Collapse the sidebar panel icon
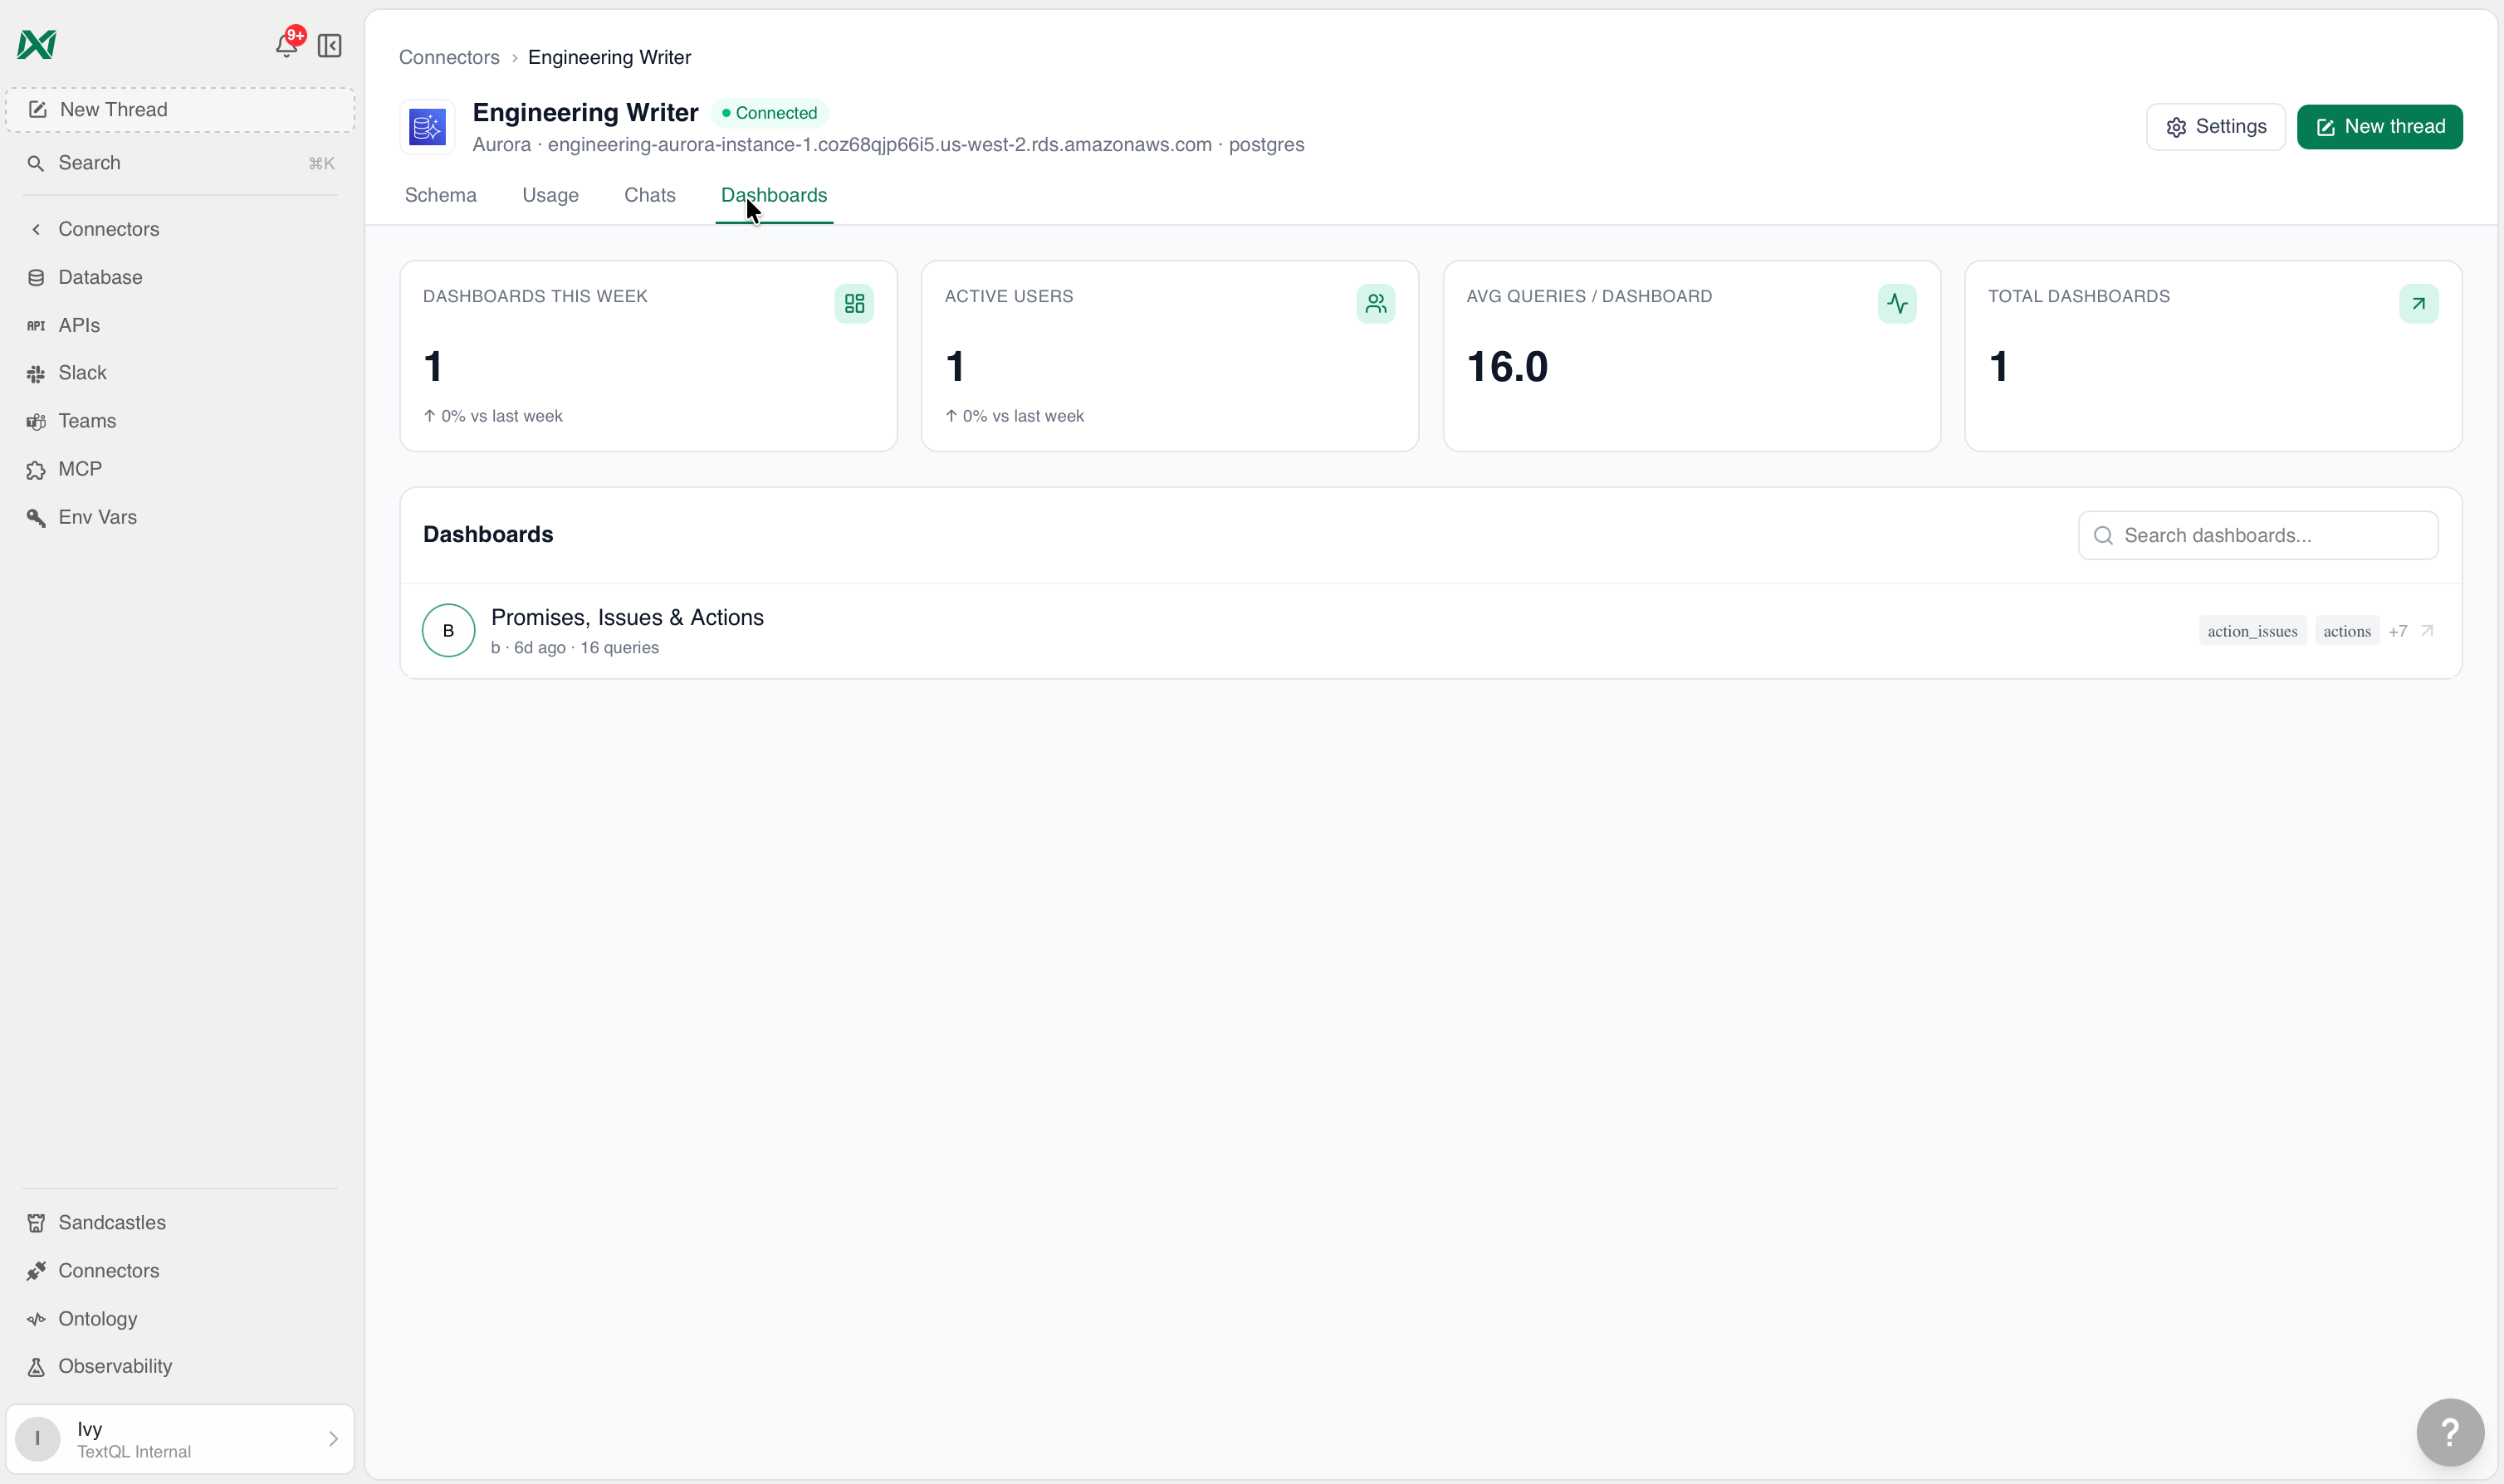Viewport: 2504px width, 1484px height. (330, 45)
